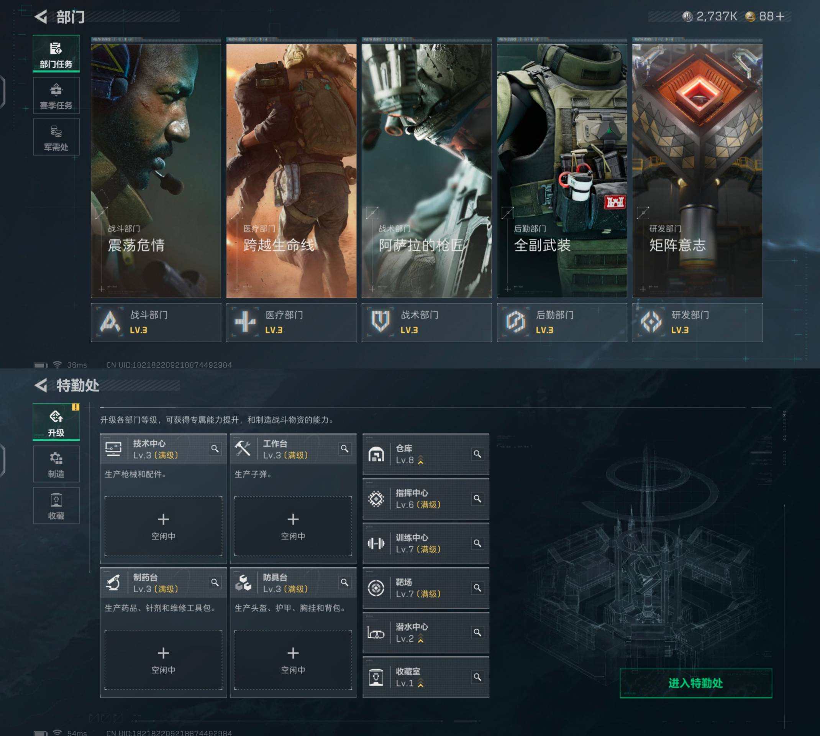Image resolution: width=820 pixels, height=736 pixels.
Task: Select the 战斗部门 LV.3 button
Action: [156, 322]
